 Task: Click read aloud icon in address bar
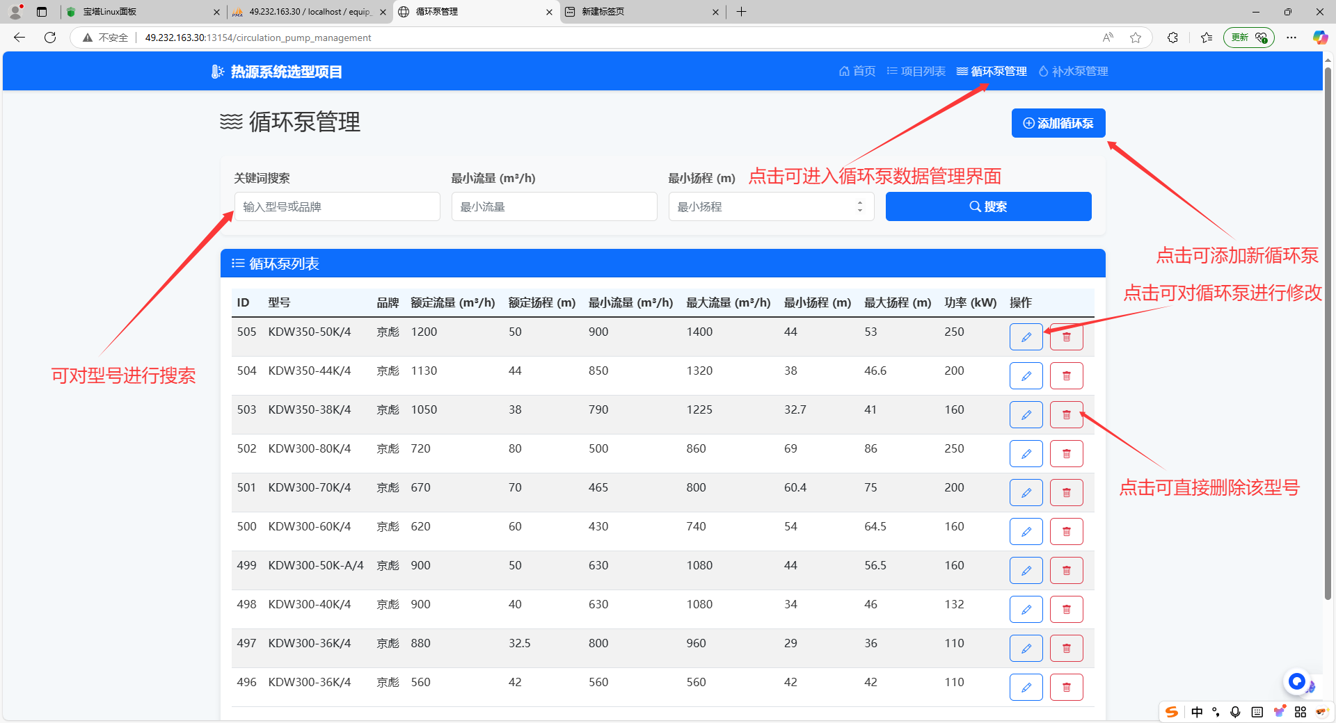point(1108,38)
